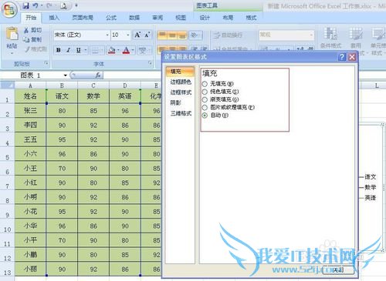This screenshot has height=281, width=386.
Task: Toggle bold formatting
Action: (59, 50)
